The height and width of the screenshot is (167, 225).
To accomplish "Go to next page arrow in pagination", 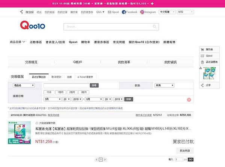I will pyautogui.click(x=105, y=159).
